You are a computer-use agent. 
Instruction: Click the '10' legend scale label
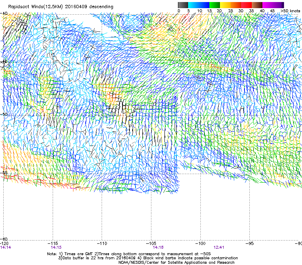(x=200, y=11)
